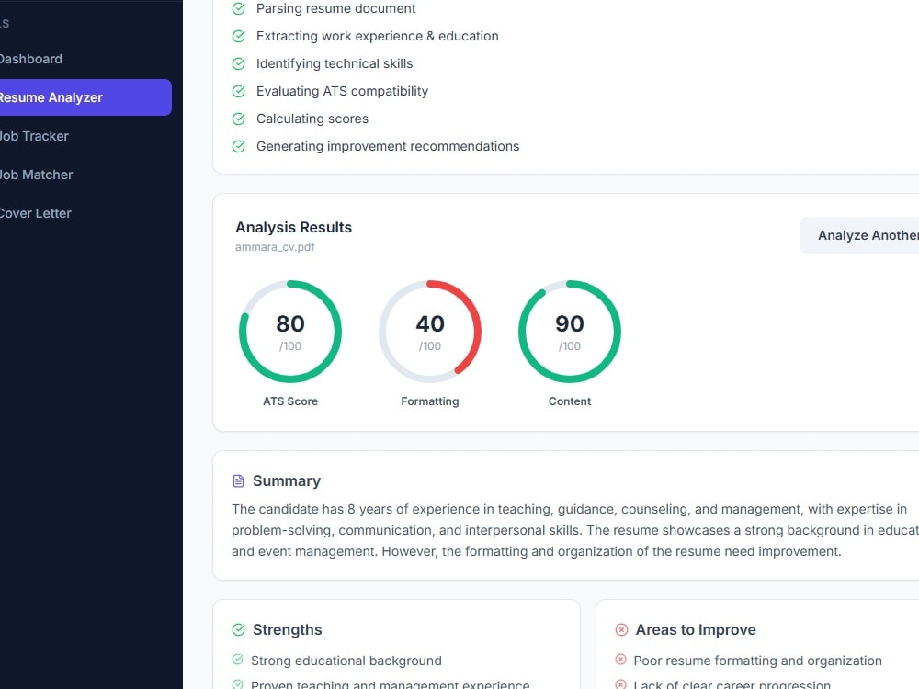Click the Strengths heading check icon
Screen dimensions: 919x689
(x=239, y=630)
